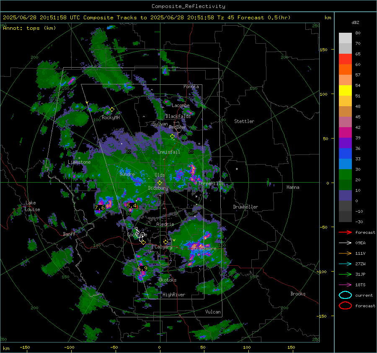The height and width of the screenshot is (353, 377).
Task: Click the white 09EA arrow in legend
Action: [345, 243]
